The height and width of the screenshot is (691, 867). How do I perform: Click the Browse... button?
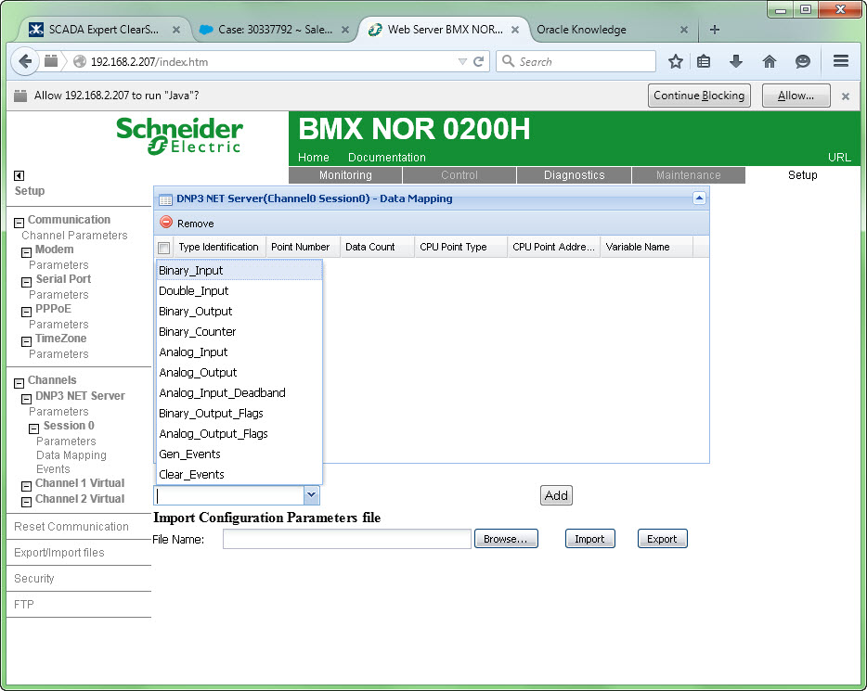[x=506, y=539]
